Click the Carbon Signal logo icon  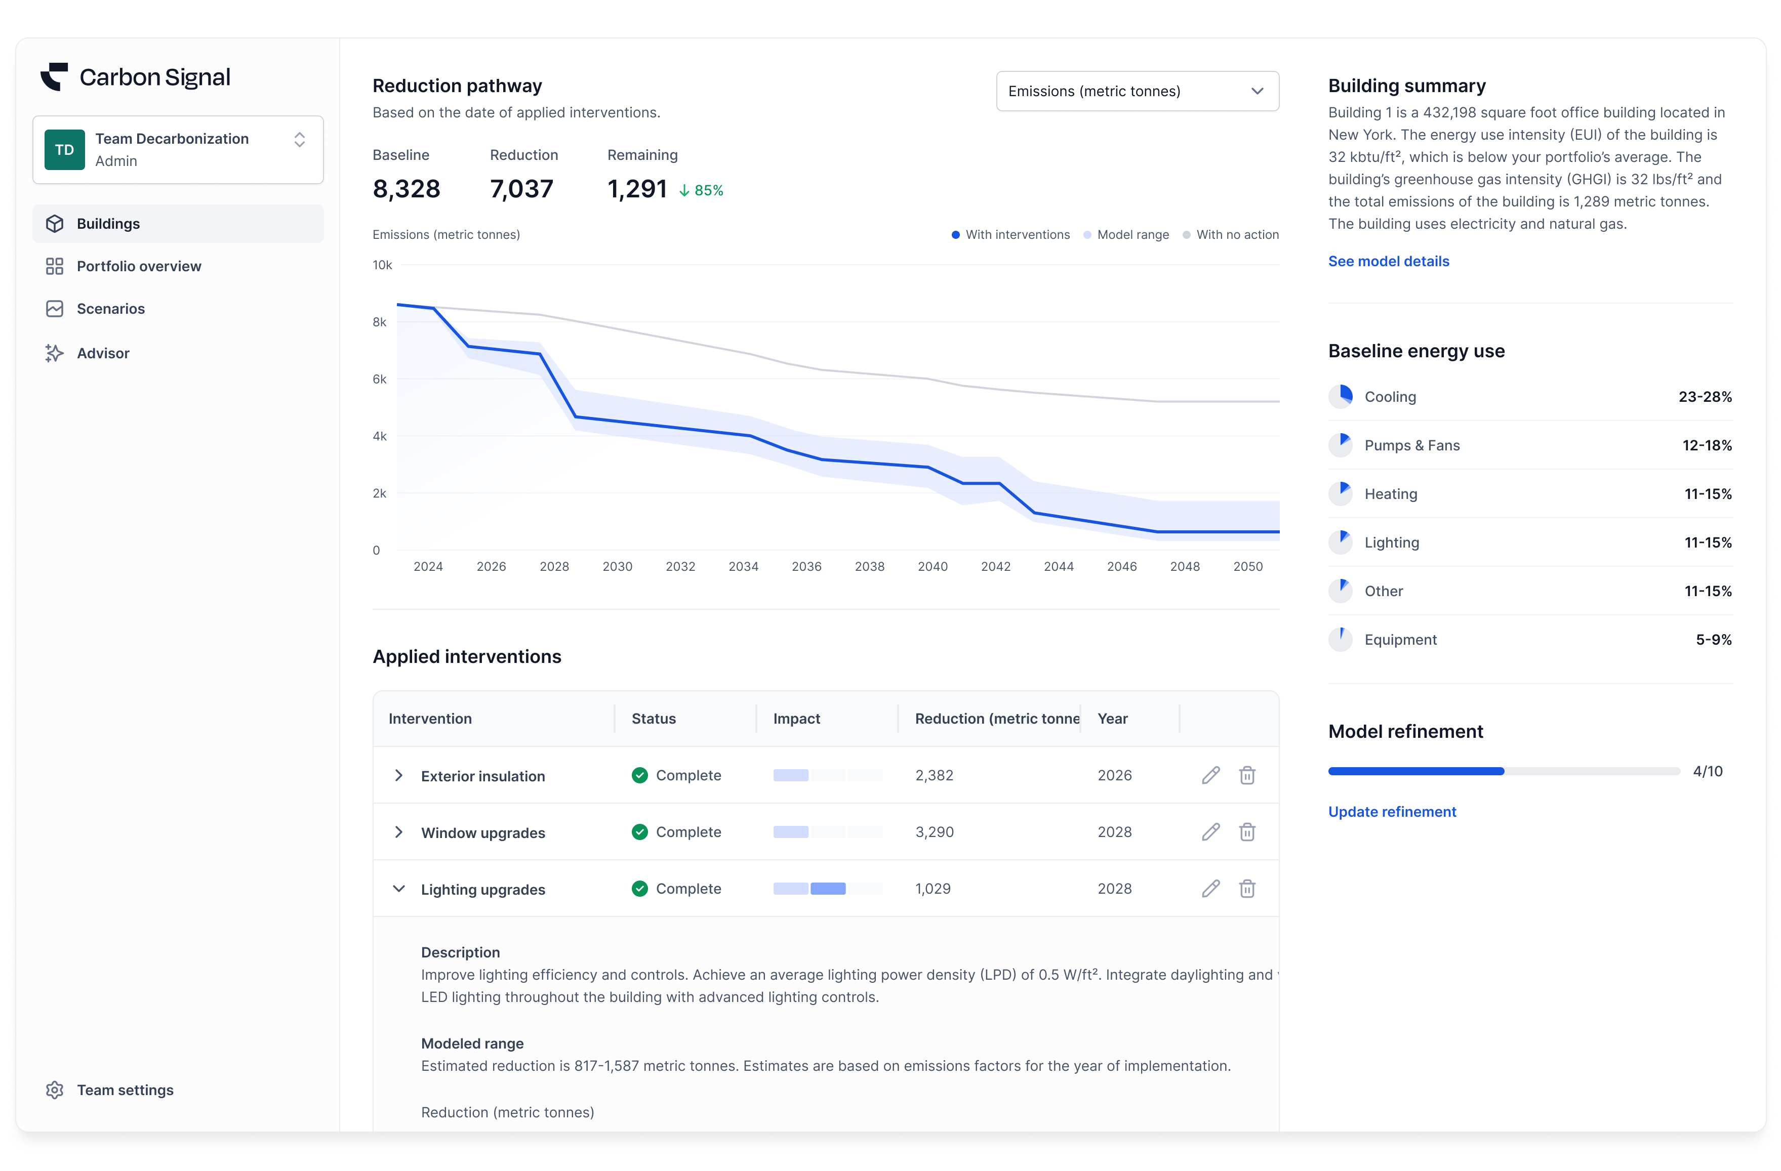[54, 76]
